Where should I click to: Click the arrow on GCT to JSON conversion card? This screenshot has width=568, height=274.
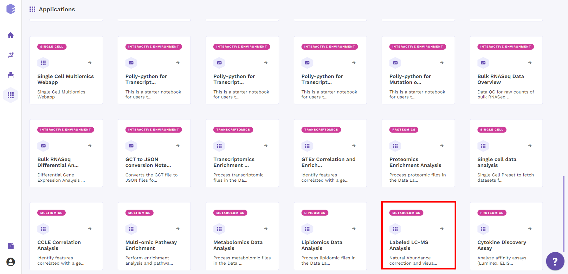pos(178,146)
